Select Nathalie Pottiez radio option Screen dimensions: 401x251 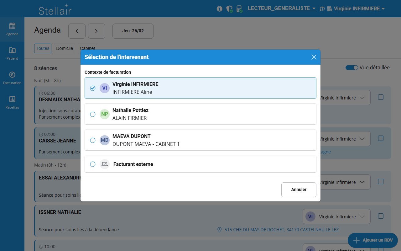click(93, 114)
